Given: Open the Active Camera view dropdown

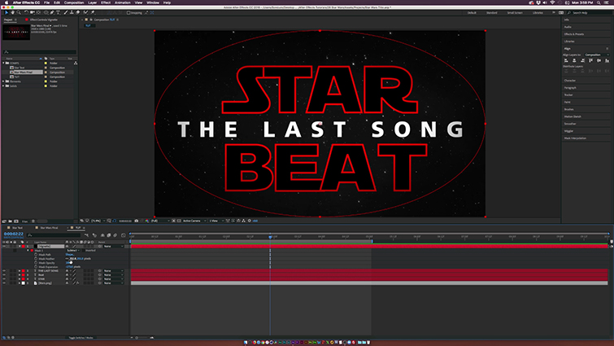Looking at the screenshot, I should [192, 220].
